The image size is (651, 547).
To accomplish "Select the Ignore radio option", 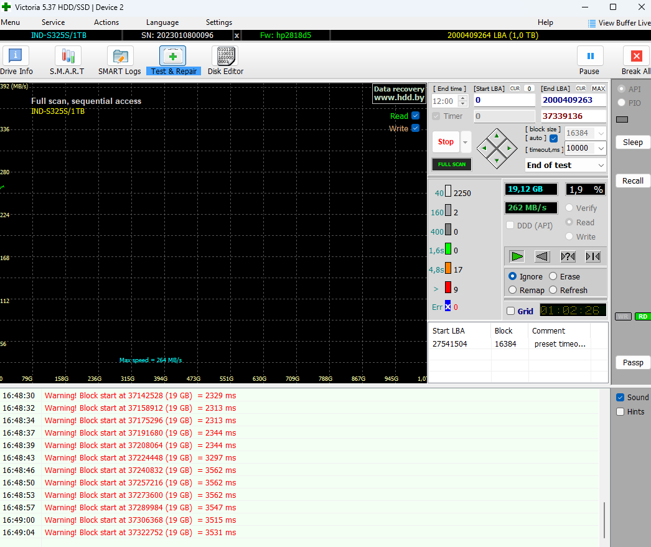I will [x=513, y=276].
